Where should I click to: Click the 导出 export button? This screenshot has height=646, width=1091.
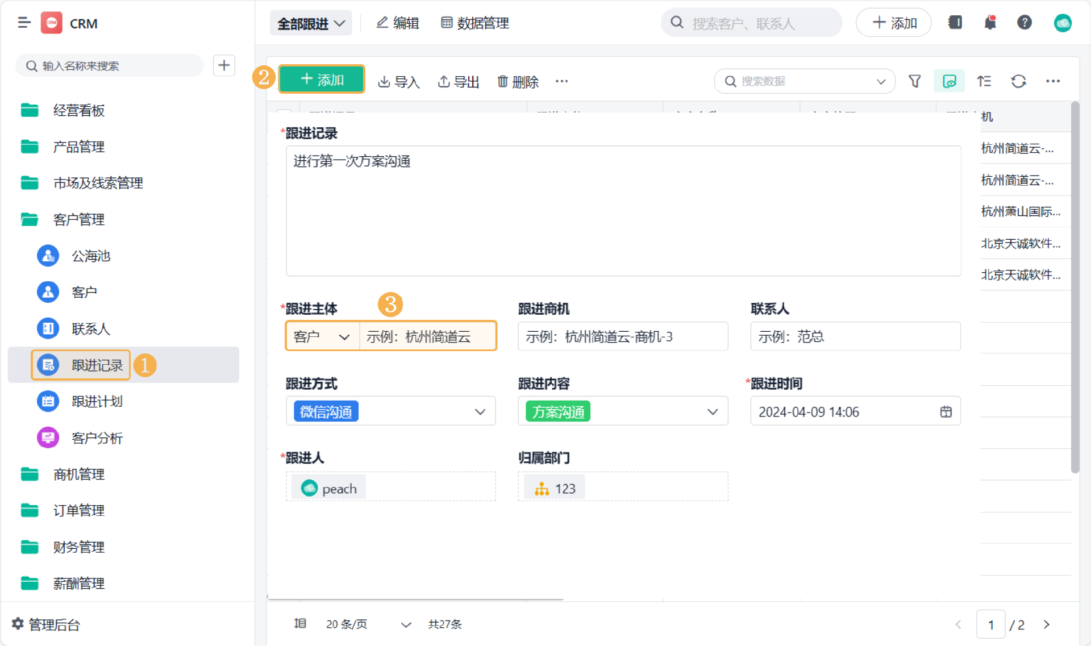pos(459,82)
